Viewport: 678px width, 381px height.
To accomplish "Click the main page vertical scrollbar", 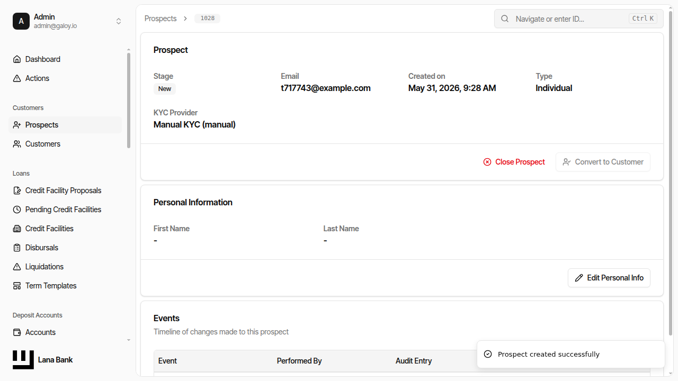I will [x=671, y=172].
